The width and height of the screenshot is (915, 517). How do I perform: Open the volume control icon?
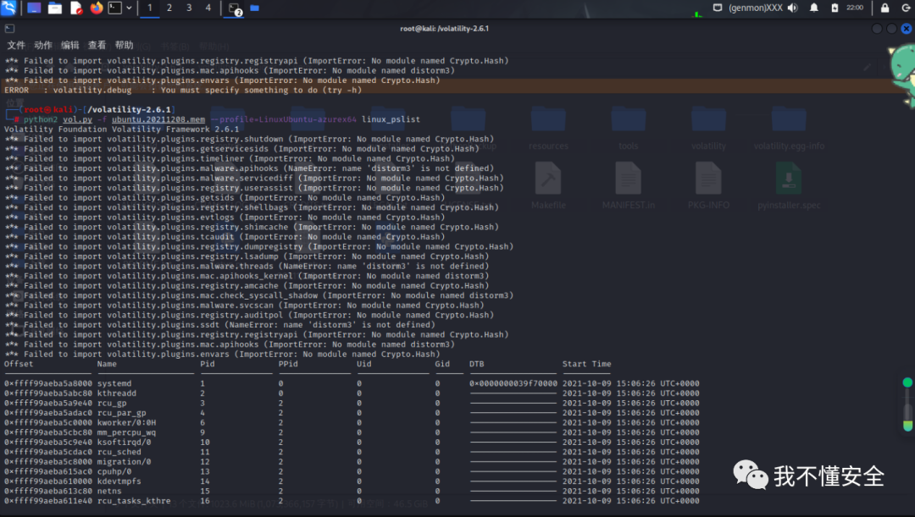pyautogui.click(x=792, y=8)
